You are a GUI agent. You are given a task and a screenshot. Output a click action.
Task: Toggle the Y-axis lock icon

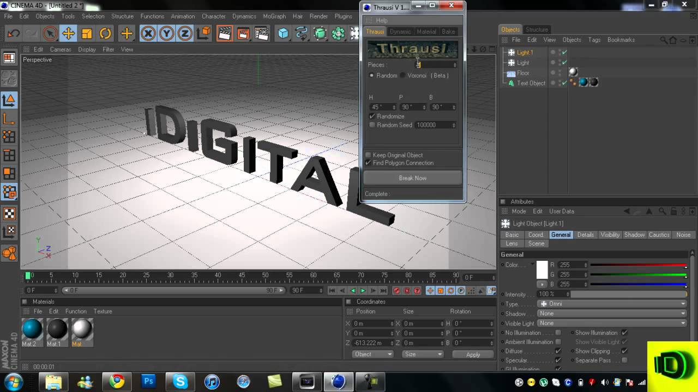click(x=166, y=34)
